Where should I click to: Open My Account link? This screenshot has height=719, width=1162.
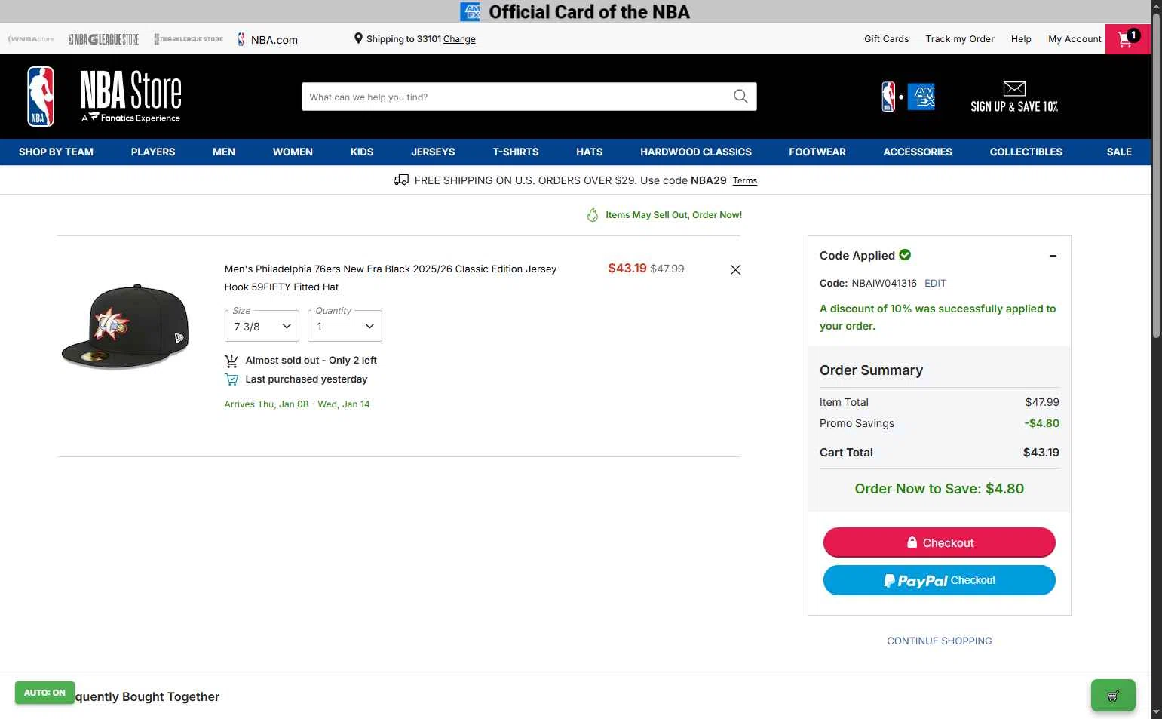coord(1075,39)
